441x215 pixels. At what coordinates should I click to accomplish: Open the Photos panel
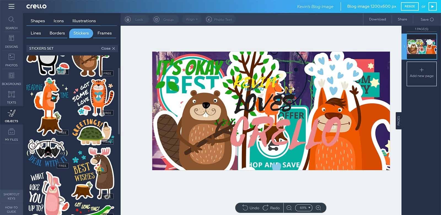[x=11, y=60]
